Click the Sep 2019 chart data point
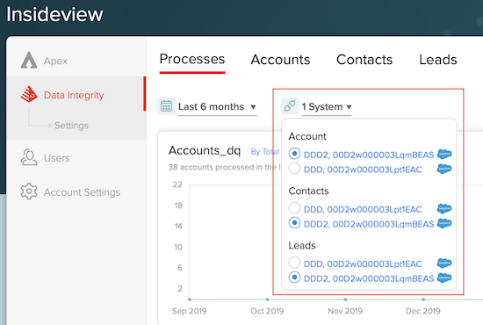 click(x=190, y=300)
